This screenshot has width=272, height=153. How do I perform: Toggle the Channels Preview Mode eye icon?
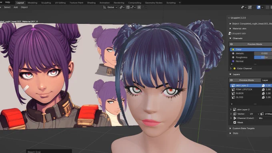pyautogui.click(x=232, y=44)
